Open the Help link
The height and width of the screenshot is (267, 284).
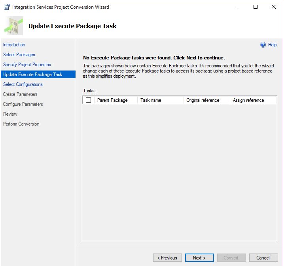pos(272,45)
